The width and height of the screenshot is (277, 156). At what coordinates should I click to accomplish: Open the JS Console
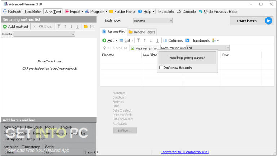point(186,12)
